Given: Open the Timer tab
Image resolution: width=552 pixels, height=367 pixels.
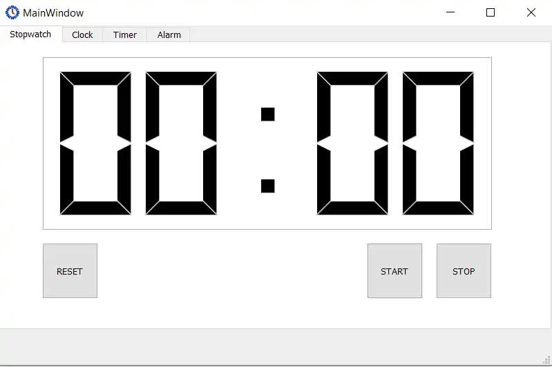Looking at the screenshot, I should (124, 34).
